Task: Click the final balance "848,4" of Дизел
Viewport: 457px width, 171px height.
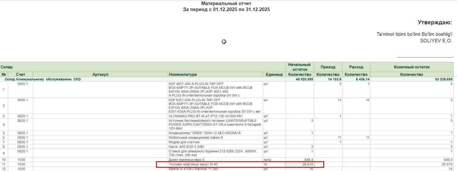Action: pos(448,160)
